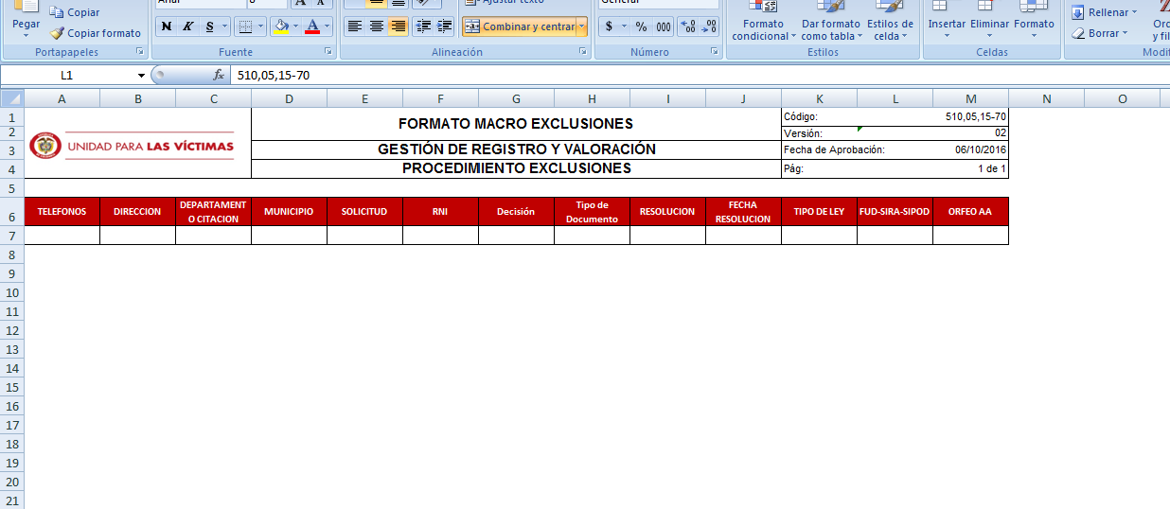The height and width of the screenshot is (509, 1170).
Task: Apply the yellow fill color bucket
Action: pyautogui.click(x=281, y=26)
